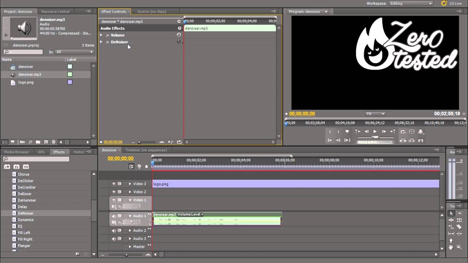Go to previous edit point

pos(358,131)
